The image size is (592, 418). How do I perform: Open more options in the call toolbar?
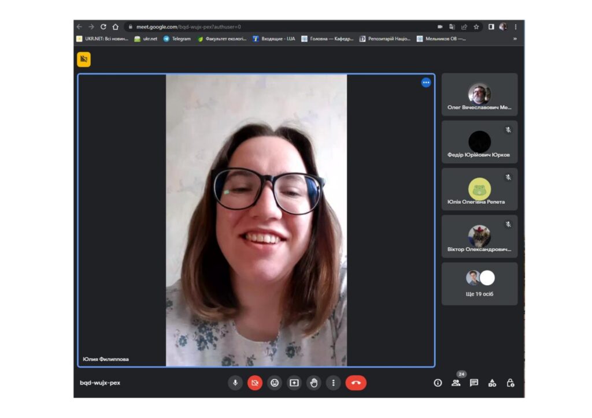(333, 382)
